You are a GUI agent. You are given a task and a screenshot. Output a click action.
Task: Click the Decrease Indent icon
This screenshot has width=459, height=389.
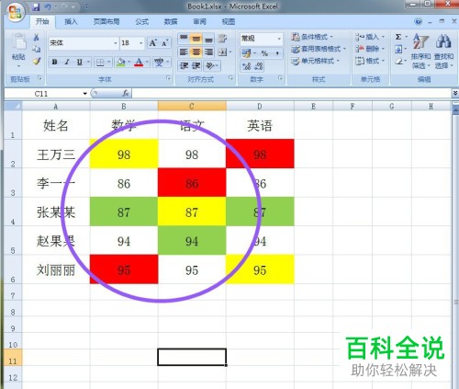[x=184, y=66]
